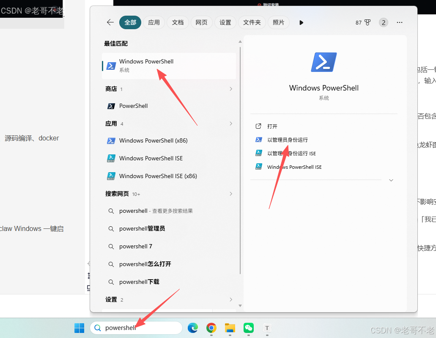This screenshot has width=436, height=338.
Task: Open File Explorer from the taskbar
Action: pyautogui.click(x=230, y=328)
